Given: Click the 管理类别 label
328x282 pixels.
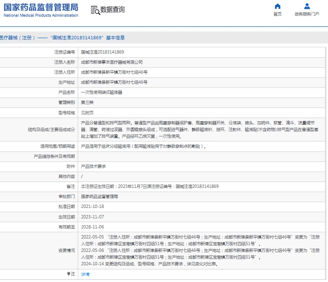Looking at the screenshot, I should (66, 102).
